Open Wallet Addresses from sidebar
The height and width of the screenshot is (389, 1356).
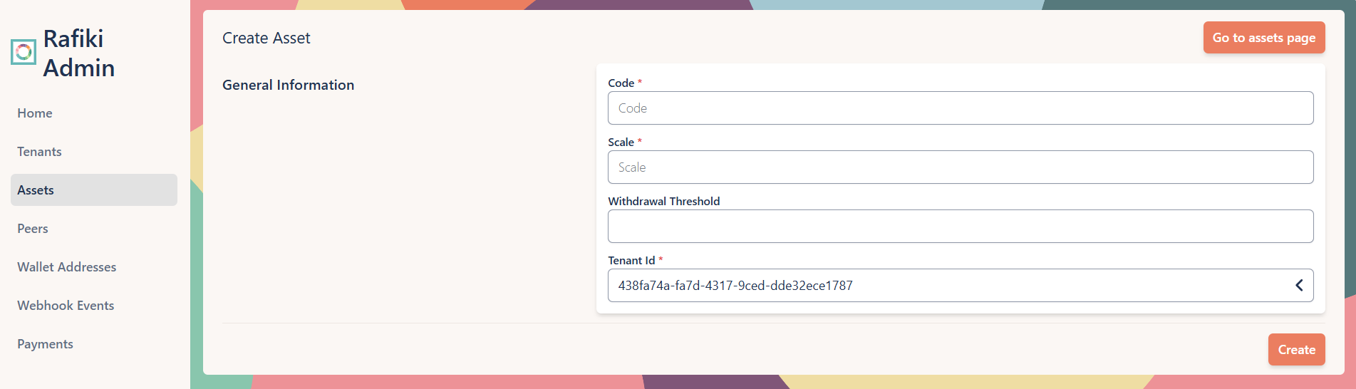tap(66, 267)
